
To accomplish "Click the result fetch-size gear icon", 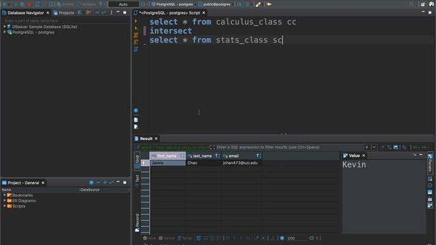I will tap(282, 238).
